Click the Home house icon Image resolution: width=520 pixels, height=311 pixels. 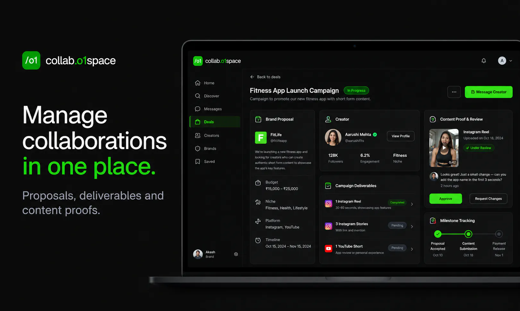coord(198,83)
